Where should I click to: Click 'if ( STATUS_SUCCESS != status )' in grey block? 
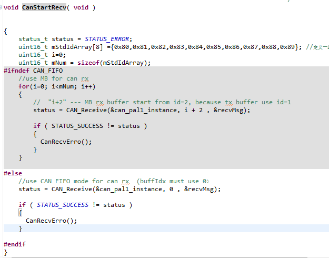point(90,126)
